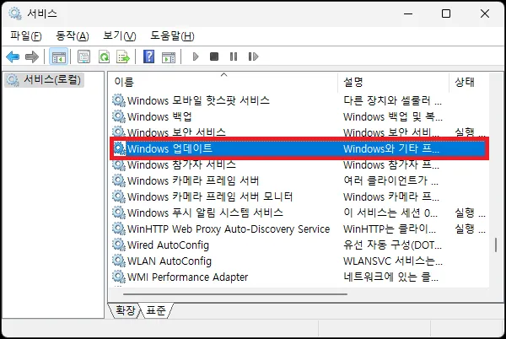This screenshot has width=506, height=339.
Task: Toggle the show/hide action pane icon
Action: coord(169,56)
